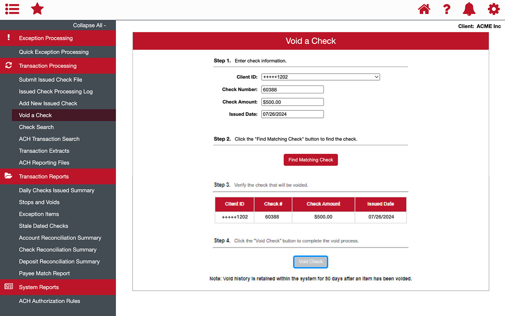Open ACH Reporting Files

(x=44, y=163)
